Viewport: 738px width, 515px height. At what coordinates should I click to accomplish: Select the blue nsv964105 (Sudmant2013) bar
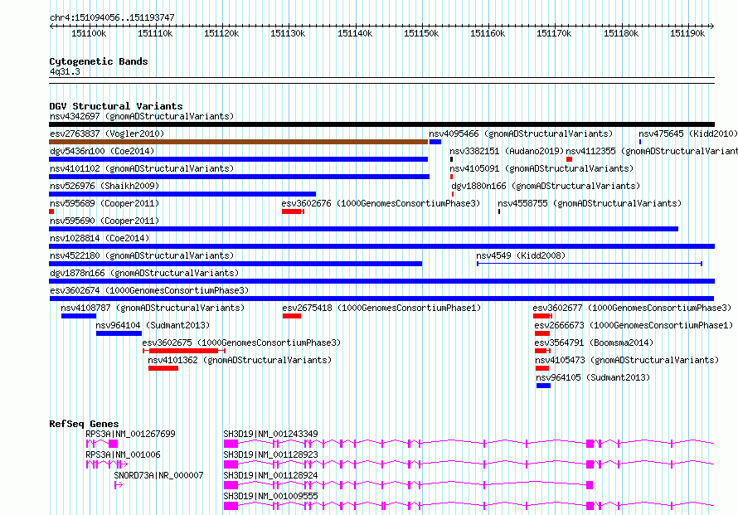point(544,386)
